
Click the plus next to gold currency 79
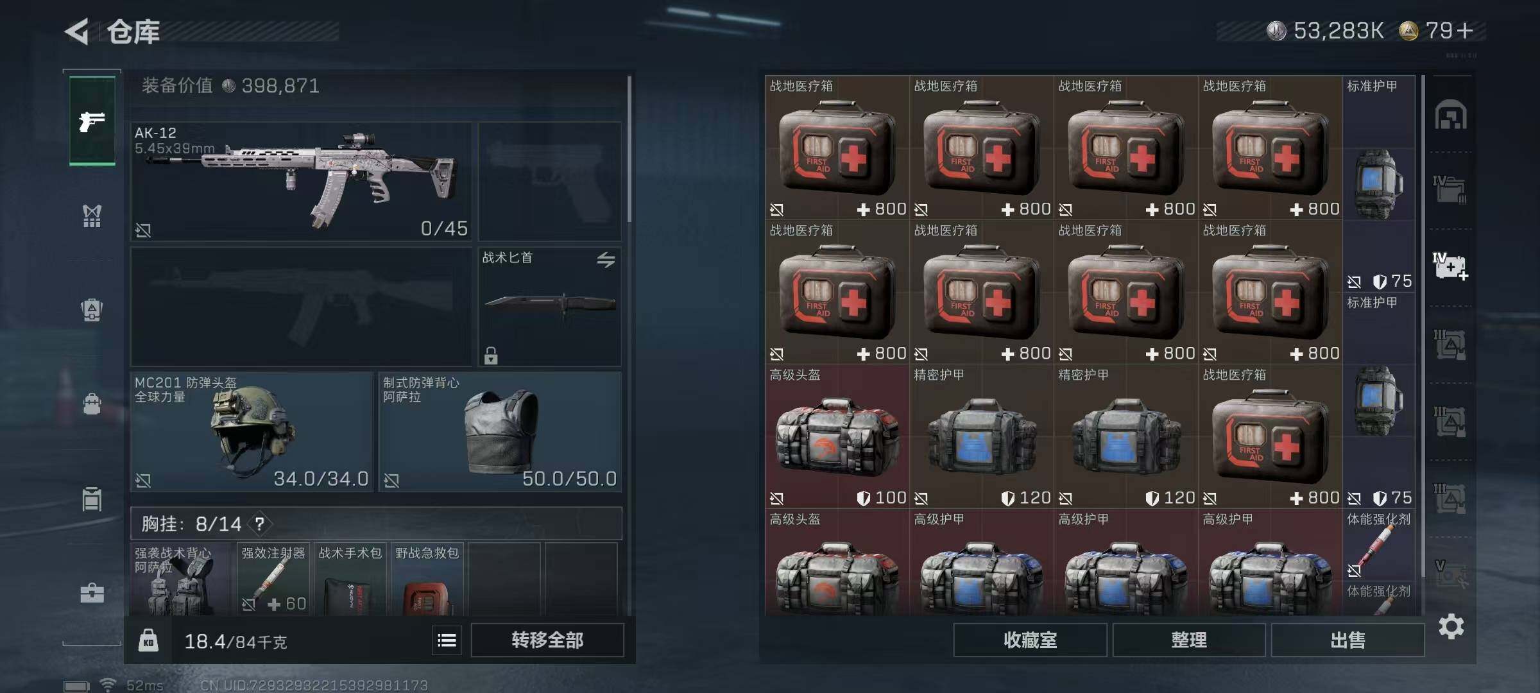coord(1465,30)
